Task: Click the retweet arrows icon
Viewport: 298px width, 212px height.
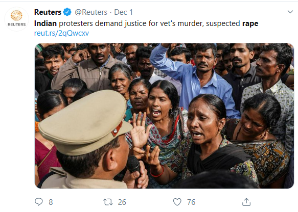Action: pyautogui.click(x=108, y=202)
